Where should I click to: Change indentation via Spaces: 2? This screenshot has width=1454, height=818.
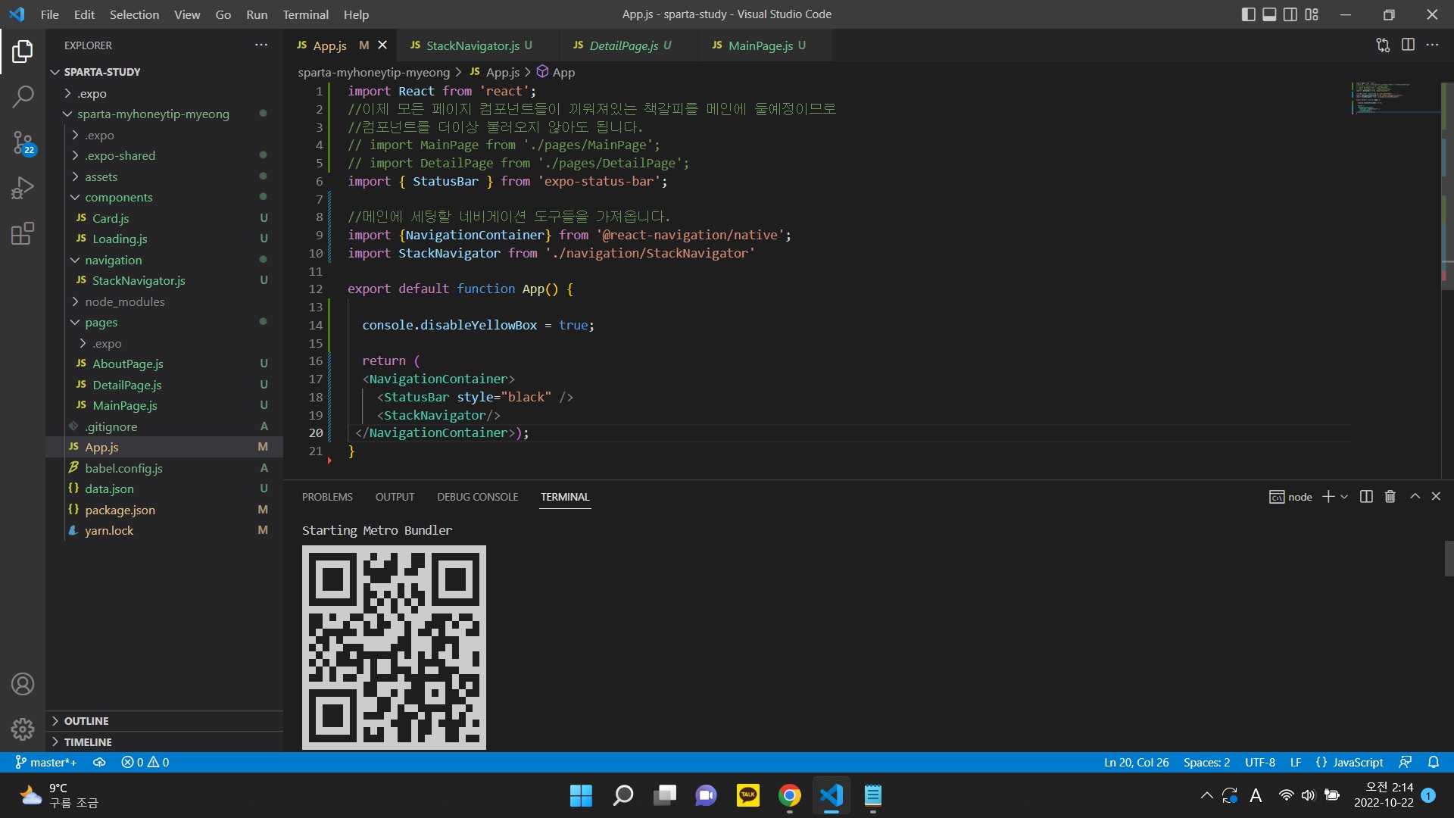click(1206, 763)
